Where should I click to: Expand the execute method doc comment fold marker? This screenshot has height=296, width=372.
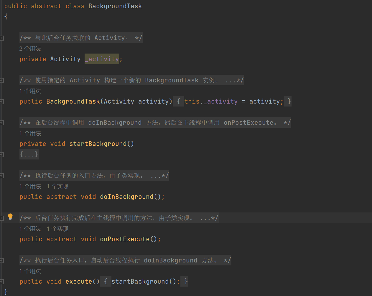[x=2, y=260]
